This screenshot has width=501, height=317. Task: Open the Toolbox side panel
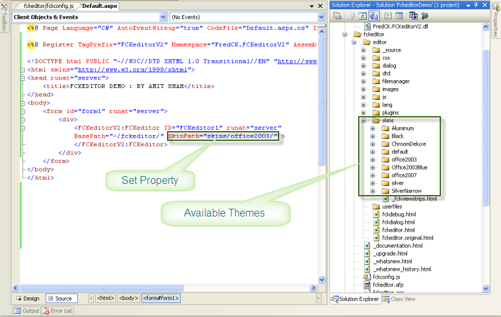pyautogui.click(x=4, y=17)
